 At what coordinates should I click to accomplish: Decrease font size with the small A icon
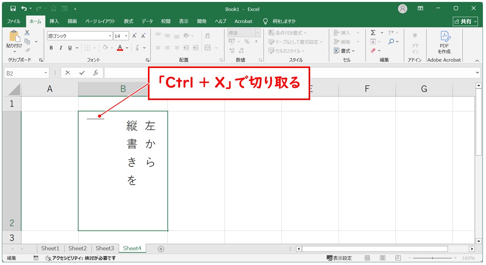(143, 36)
